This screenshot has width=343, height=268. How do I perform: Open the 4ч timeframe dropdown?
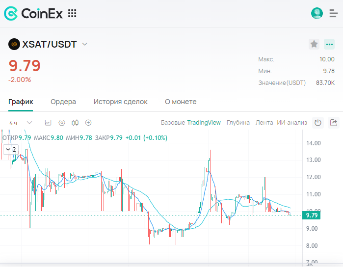coord(21,123)
